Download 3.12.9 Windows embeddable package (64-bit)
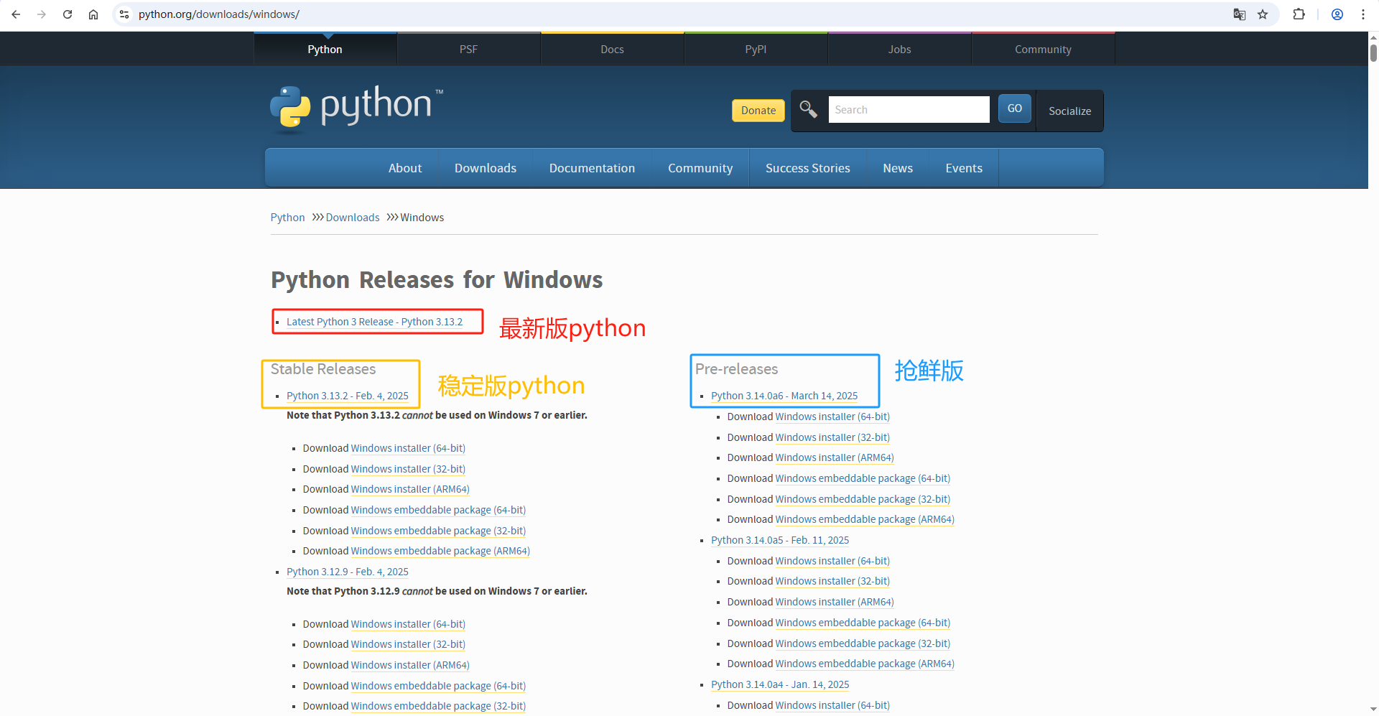 (x=438, y=686)
